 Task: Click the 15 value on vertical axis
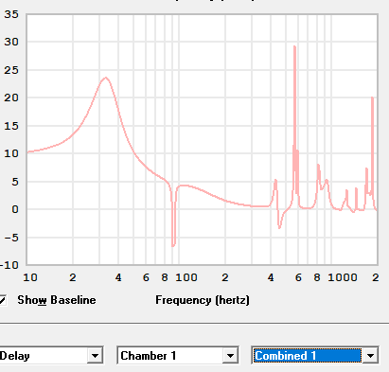(x=11, y=126)
